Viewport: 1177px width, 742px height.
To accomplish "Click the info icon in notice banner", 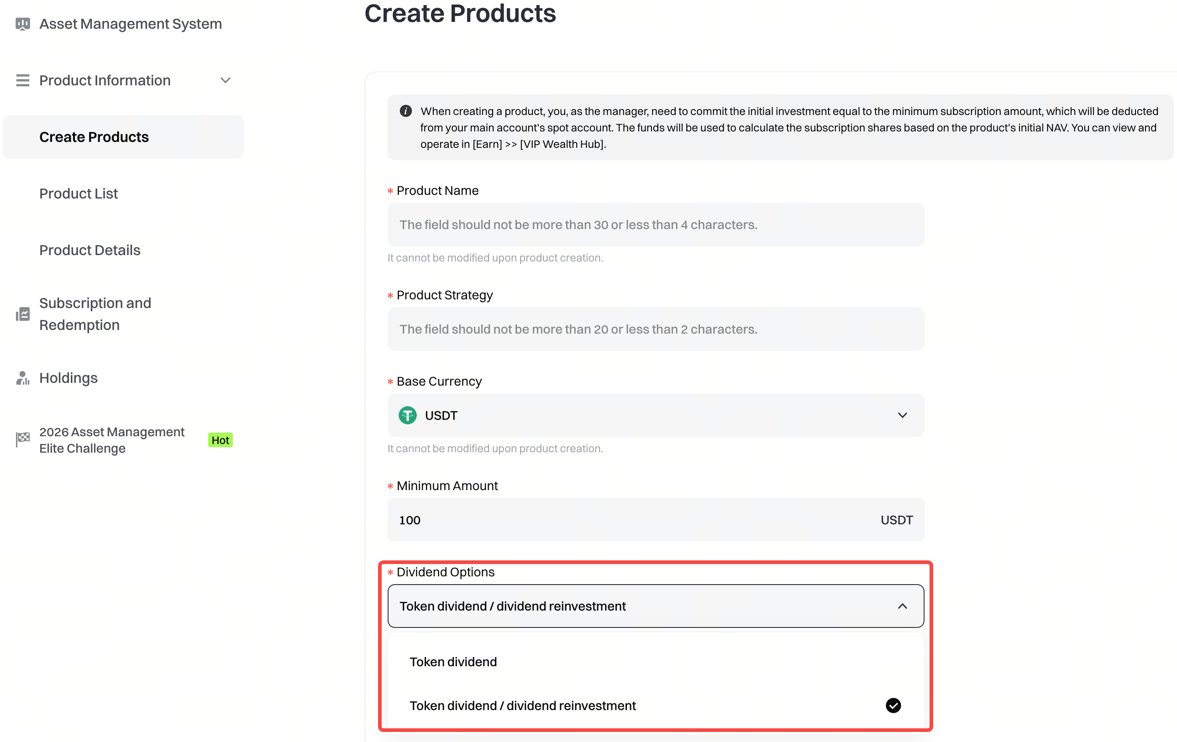I will click(406, 111).
